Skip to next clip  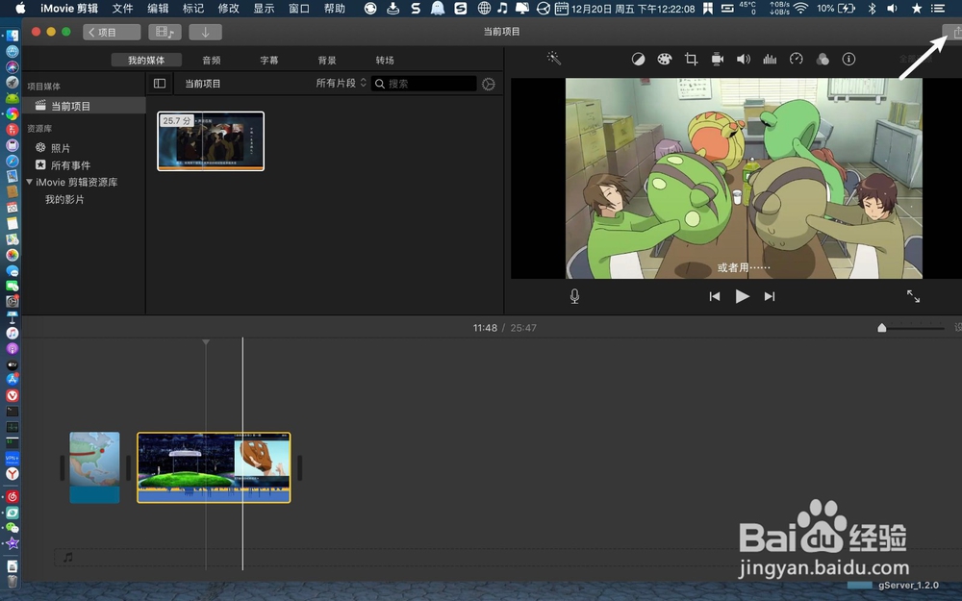[770, 296]
